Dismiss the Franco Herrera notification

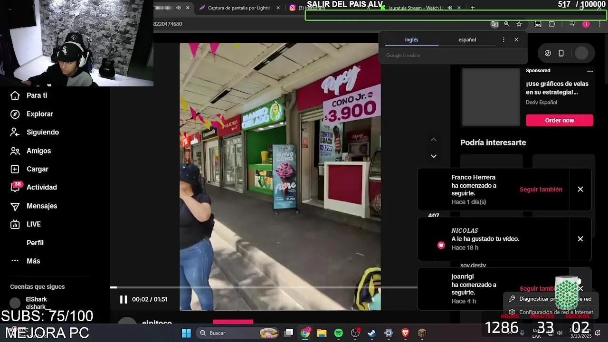(x=580, y=190)
